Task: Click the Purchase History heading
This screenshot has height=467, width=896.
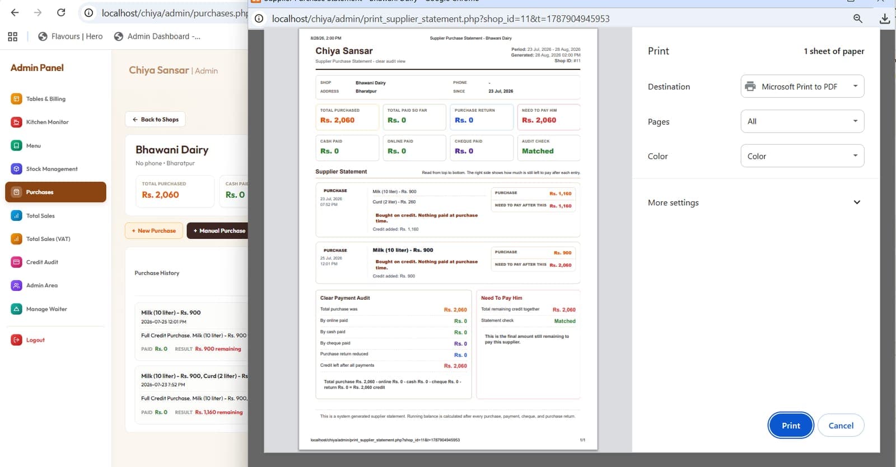Action: [157, 273]
